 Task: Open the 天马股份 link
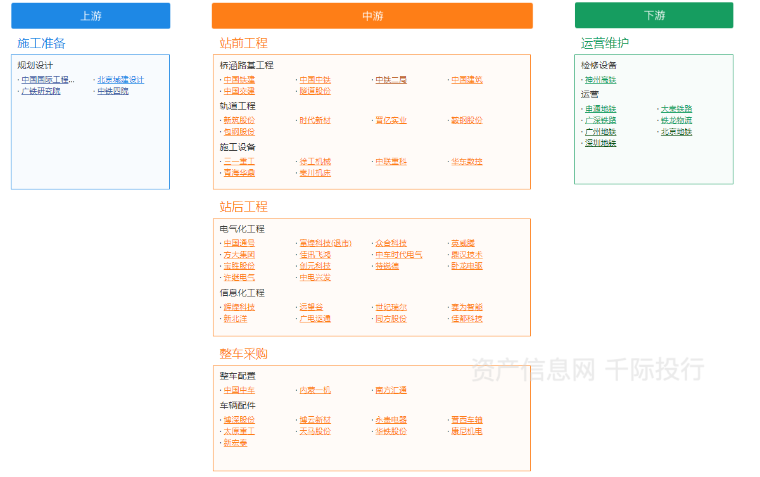(315, 431)
